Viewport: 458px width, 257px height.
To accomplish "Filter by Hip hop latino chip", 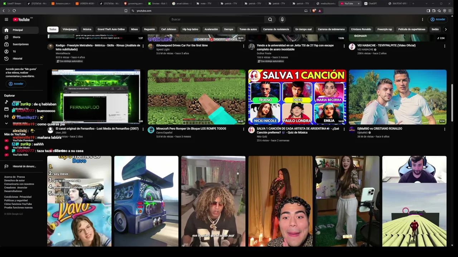I will [190, 29].
